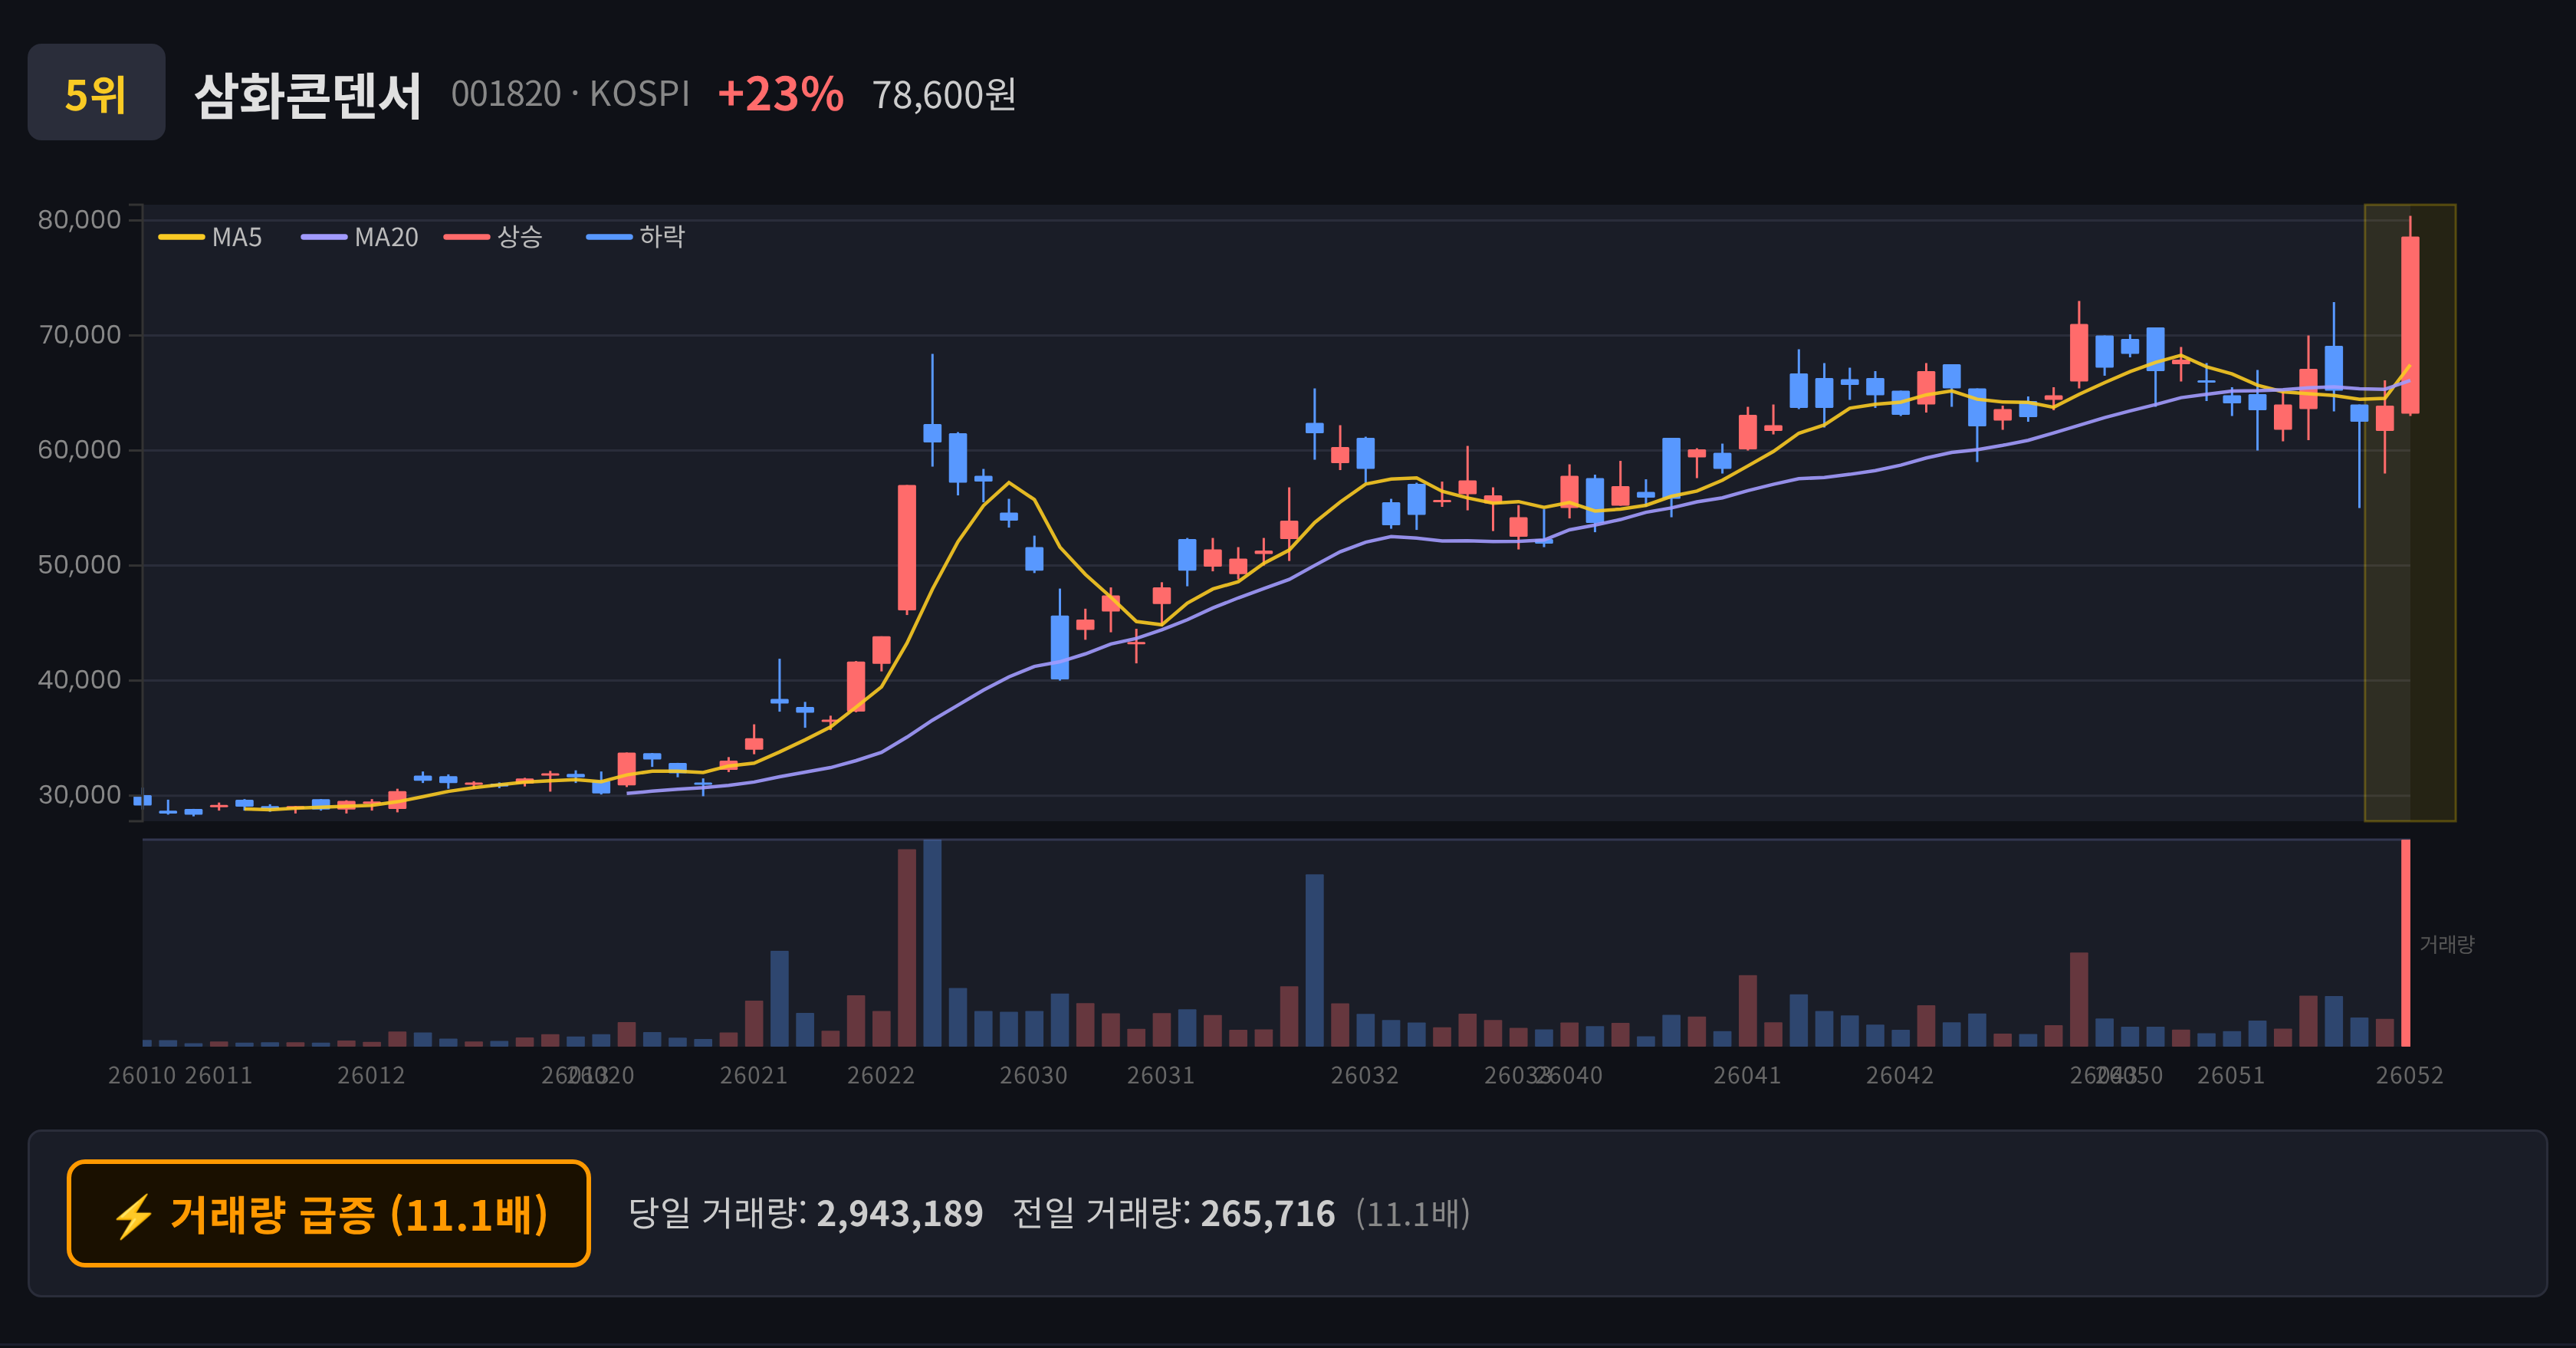Click the 80,000 y-axis label
Image resolution: width=2576 pixels, height=1348 pixels.
(79, 219)
